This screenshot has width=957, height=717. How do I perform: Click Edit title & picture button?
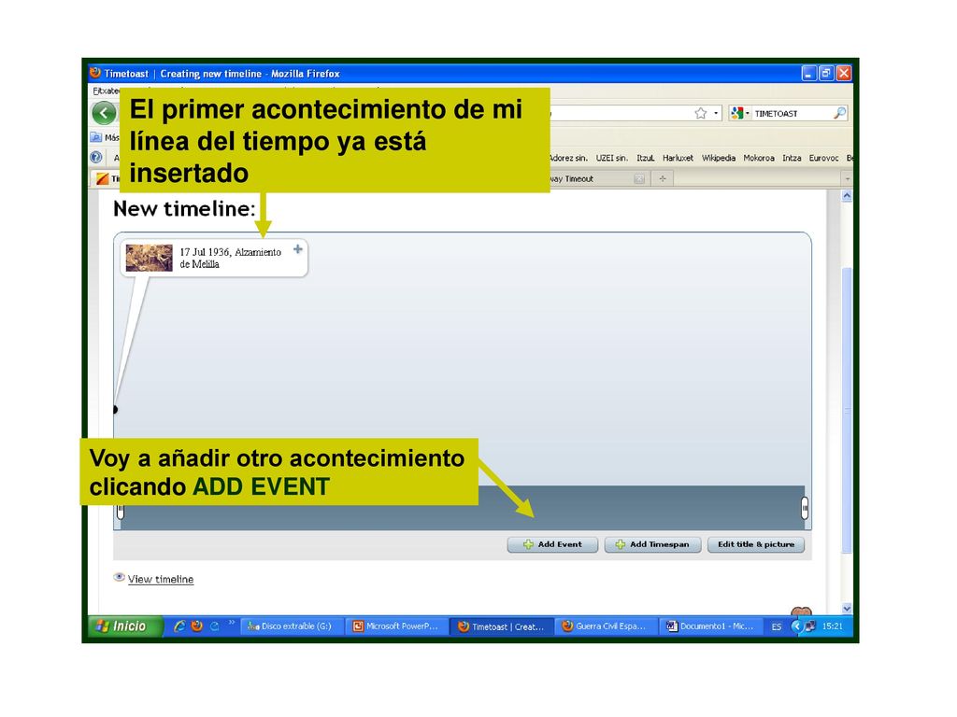755,544
